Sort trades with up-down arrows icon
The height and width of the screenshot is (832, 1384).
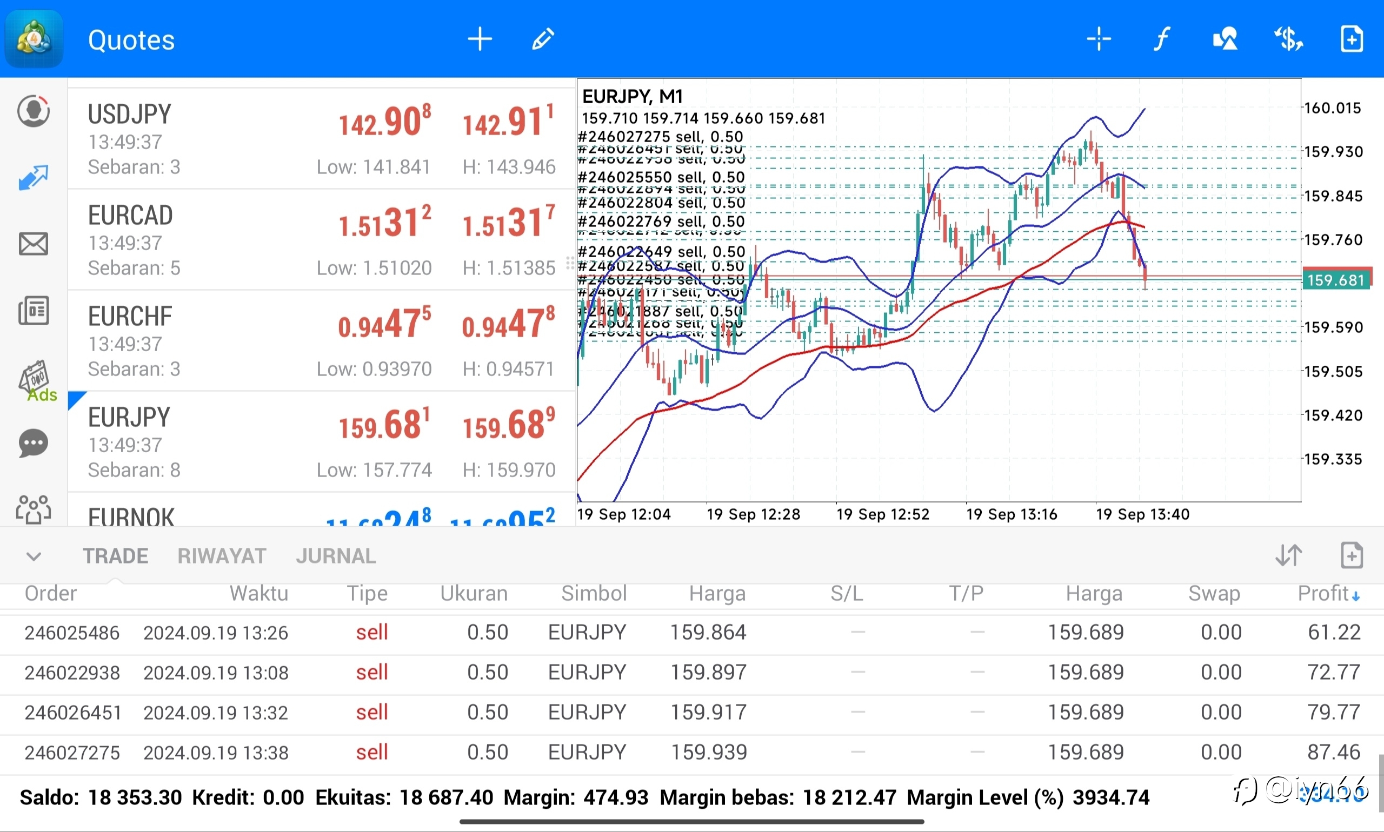tap(1289, 555)
